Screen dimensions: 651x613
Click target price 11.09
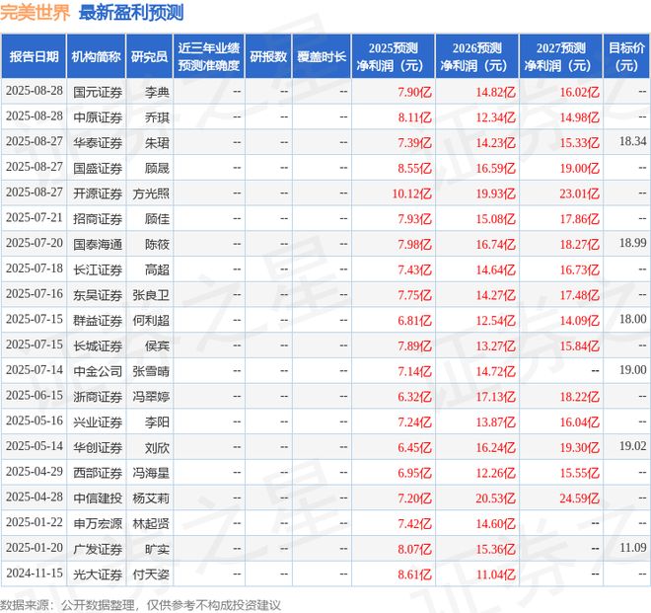pyautogui.click(x=632, y=548)
